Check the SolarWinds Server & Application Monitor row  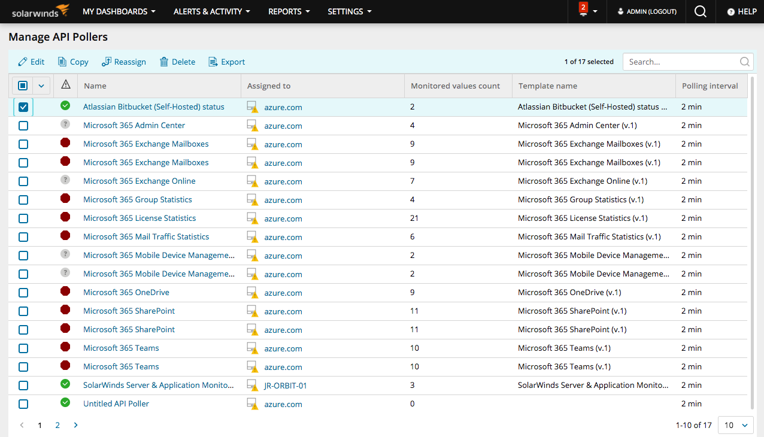23,386
